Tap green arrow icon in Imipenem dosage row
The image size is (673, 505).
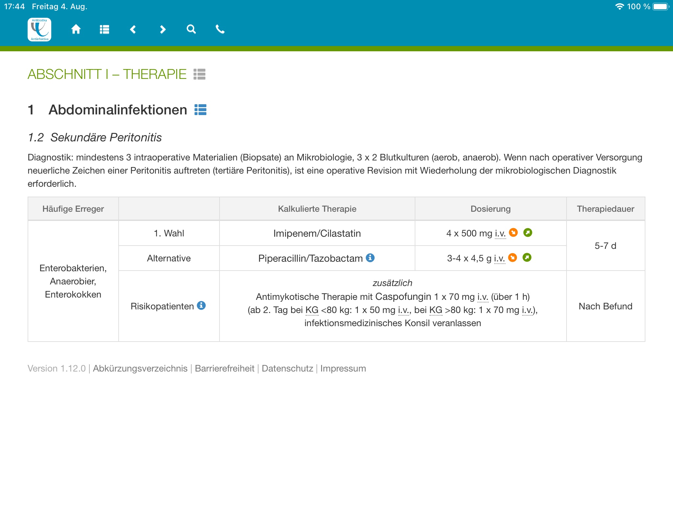click(x=528, y=232)
